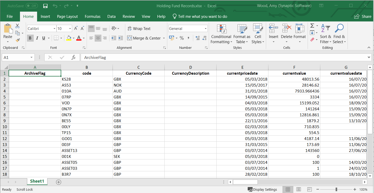Toggle Bold formatting
This screenshot has height=193, width=374.
tap(30, 38)
